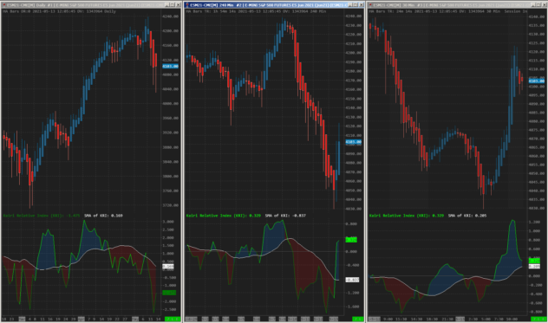Click the 30 Min chart window icon
This screenshot has width=548, height=323.
(370, 5)
